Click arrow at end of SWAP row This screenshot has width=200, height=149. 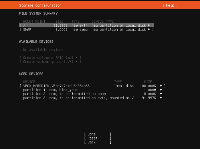[x=149, y=30]
